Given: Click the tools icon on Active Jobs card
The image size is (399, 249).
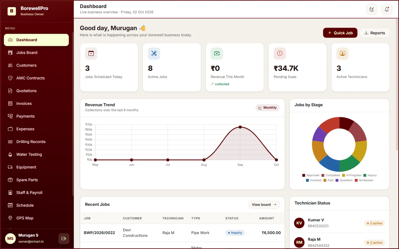Looking at the screenshot, I should [154, 53].
